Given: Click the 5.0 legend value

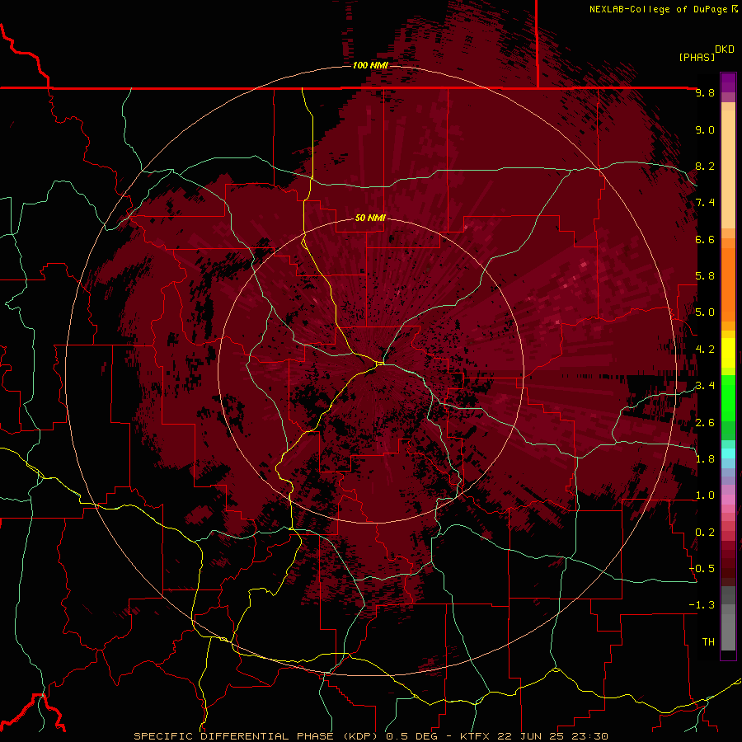Looking at the screenshot, I should point(705,312).
